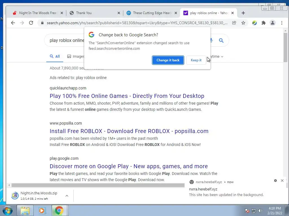This screenshot has width=289, height=216.
Task: Open a new tab with plus button
Action: pyautogui.click(x=243, y=13)
